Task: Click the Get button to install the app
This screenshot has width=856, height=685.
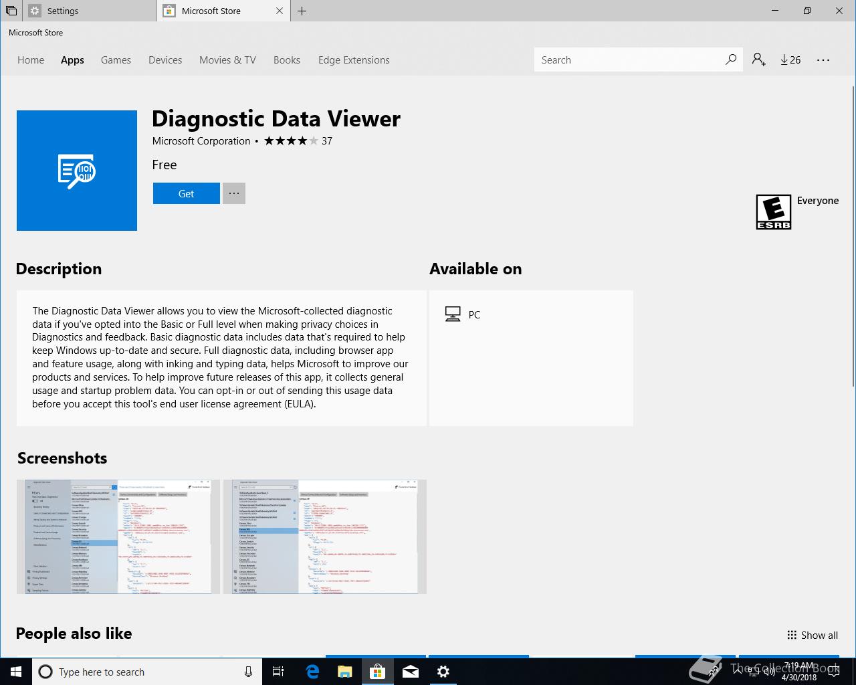Action: pos(186,193)
